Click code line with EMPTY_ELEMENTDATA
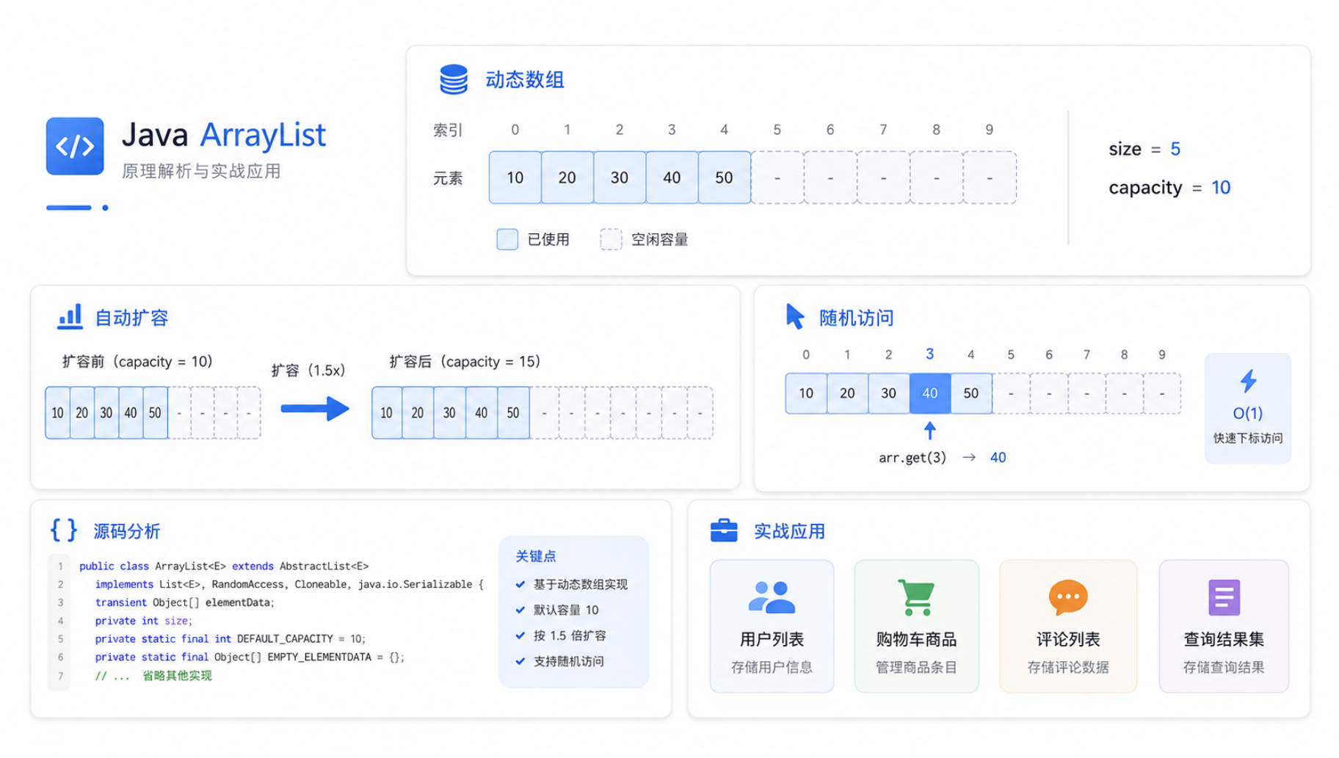 click(250, 657)
